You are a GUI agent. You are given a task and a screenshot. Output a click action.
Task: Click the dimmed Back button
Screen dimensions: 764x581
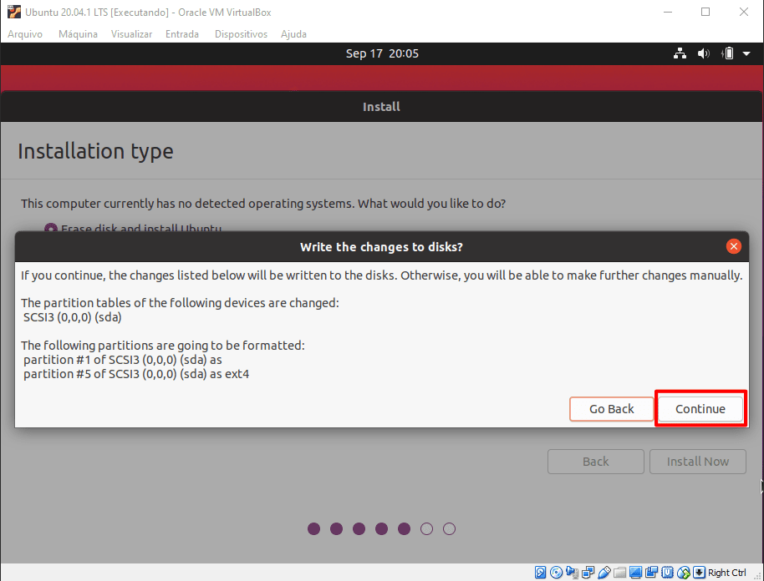(595, 462)
